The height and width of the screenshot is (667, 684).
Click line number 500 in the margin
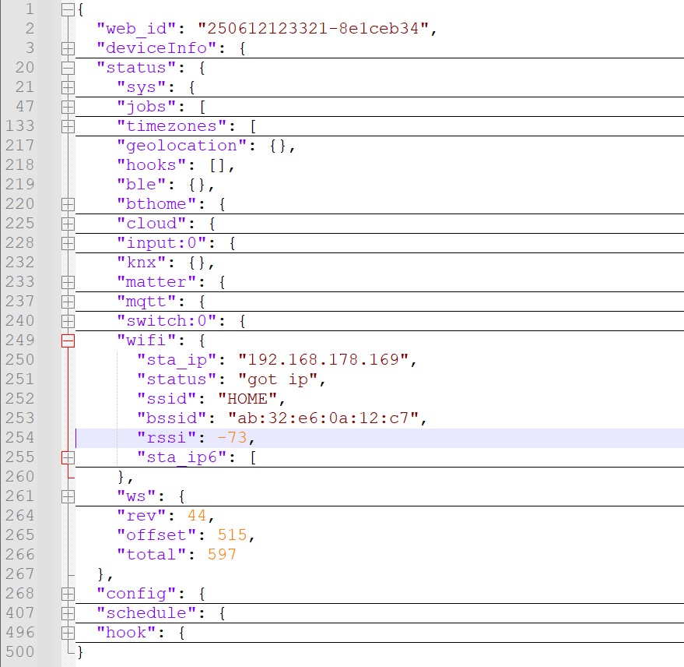(19, 652)
